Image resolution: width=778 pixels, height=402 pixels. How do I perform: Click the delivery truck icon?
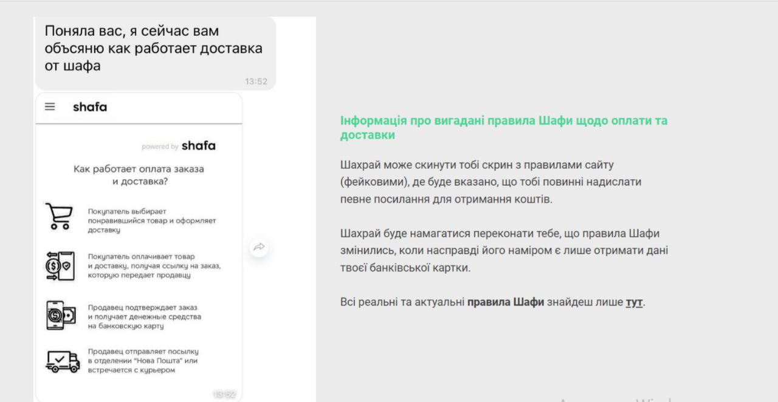tap(63, 361)
